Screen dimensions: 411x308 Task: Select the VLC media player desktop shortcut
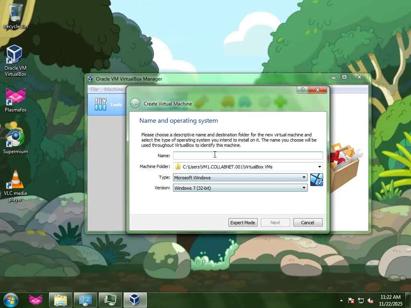[15, 186]
